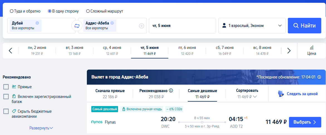Tick Скрыть бюджетные авиакомпании checkbox

click(6, 111)
